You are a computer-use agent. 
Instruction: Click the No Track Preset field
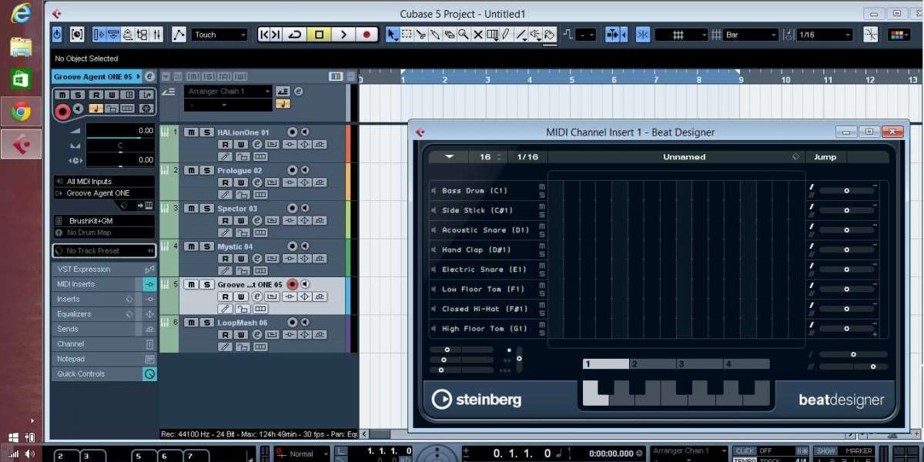(x=99, y=251)
